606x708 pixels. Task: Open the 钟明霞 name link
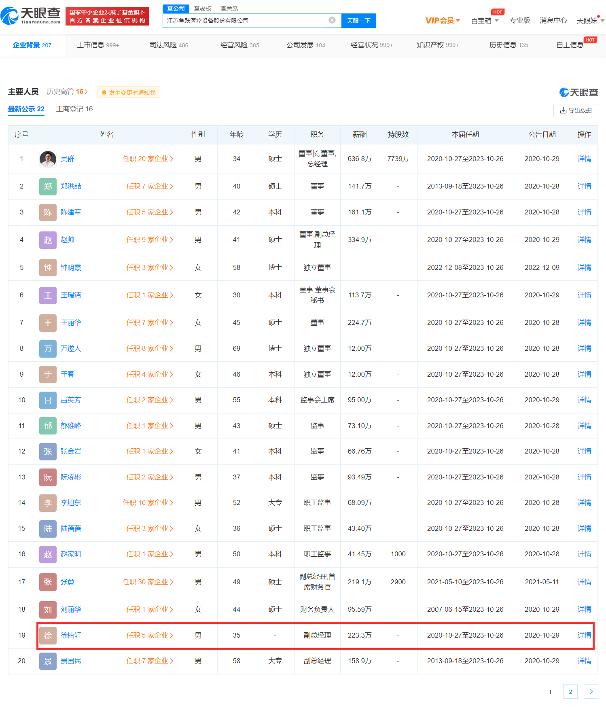[x=71, y=268]
